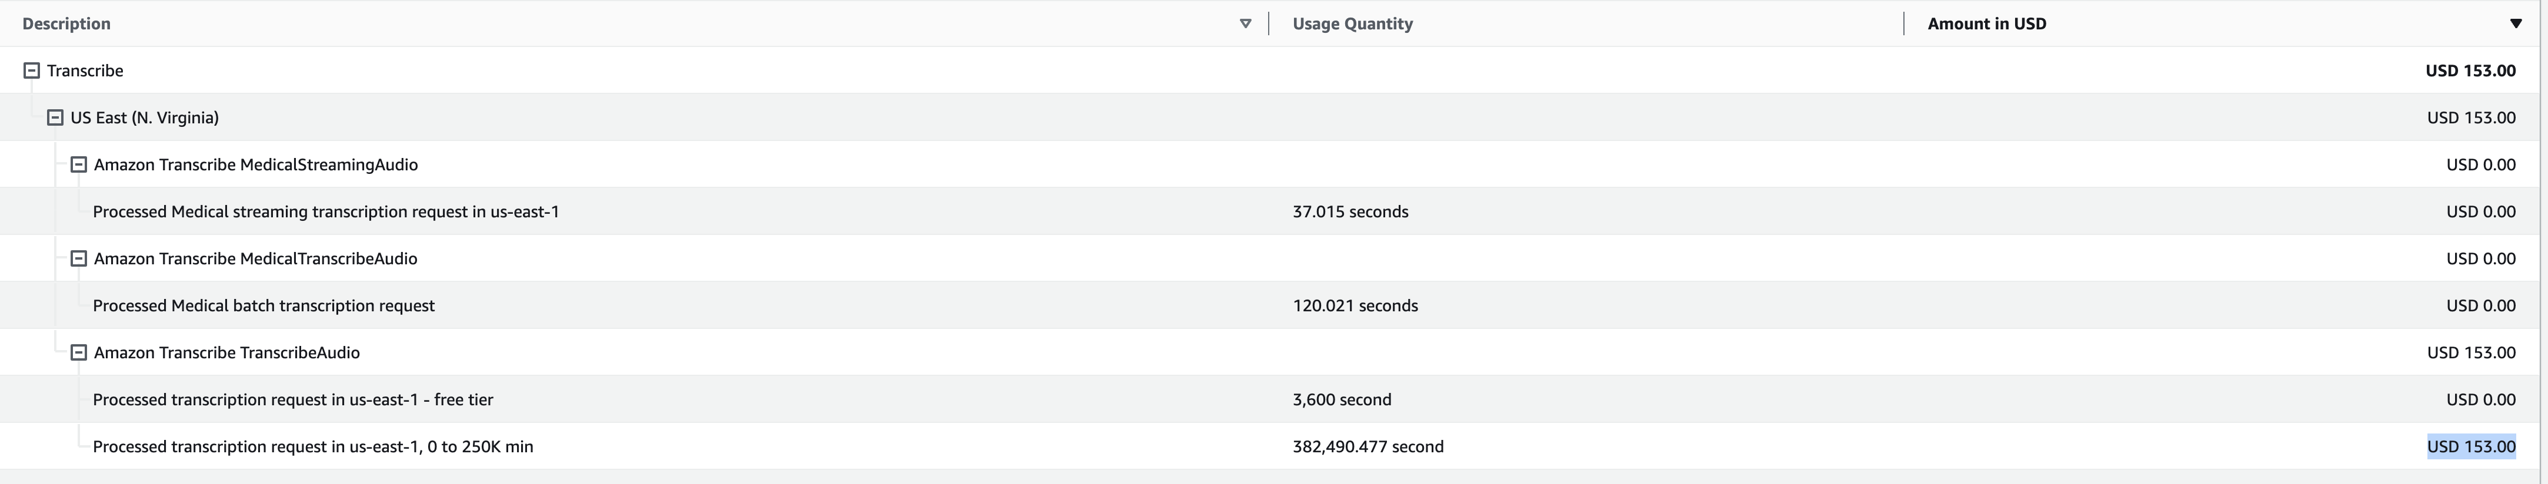Collapse Amazon Transcribe TranscribeAudio group
The width and height of the screenshot is (2548, 484).
tap(79, 352)
